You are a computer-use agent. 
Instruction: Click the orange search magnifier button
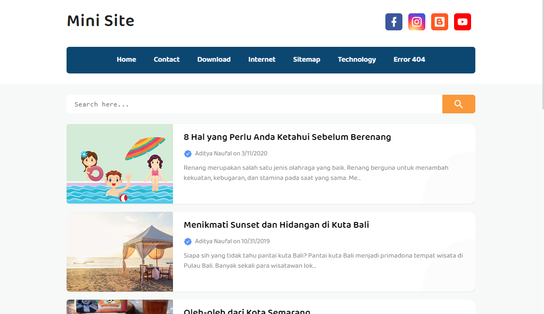point(459,104)
